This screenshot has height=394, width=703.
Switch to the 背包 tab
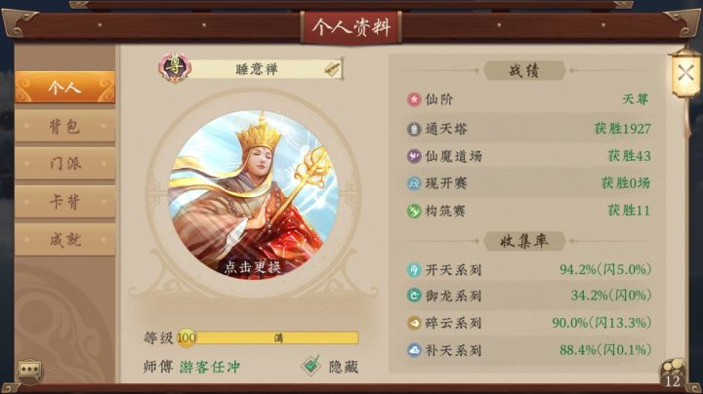65,126
